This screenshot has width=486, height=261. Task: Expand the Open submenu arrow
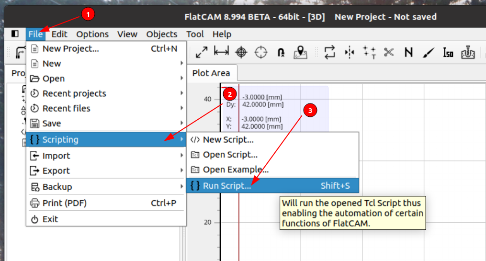181,78
